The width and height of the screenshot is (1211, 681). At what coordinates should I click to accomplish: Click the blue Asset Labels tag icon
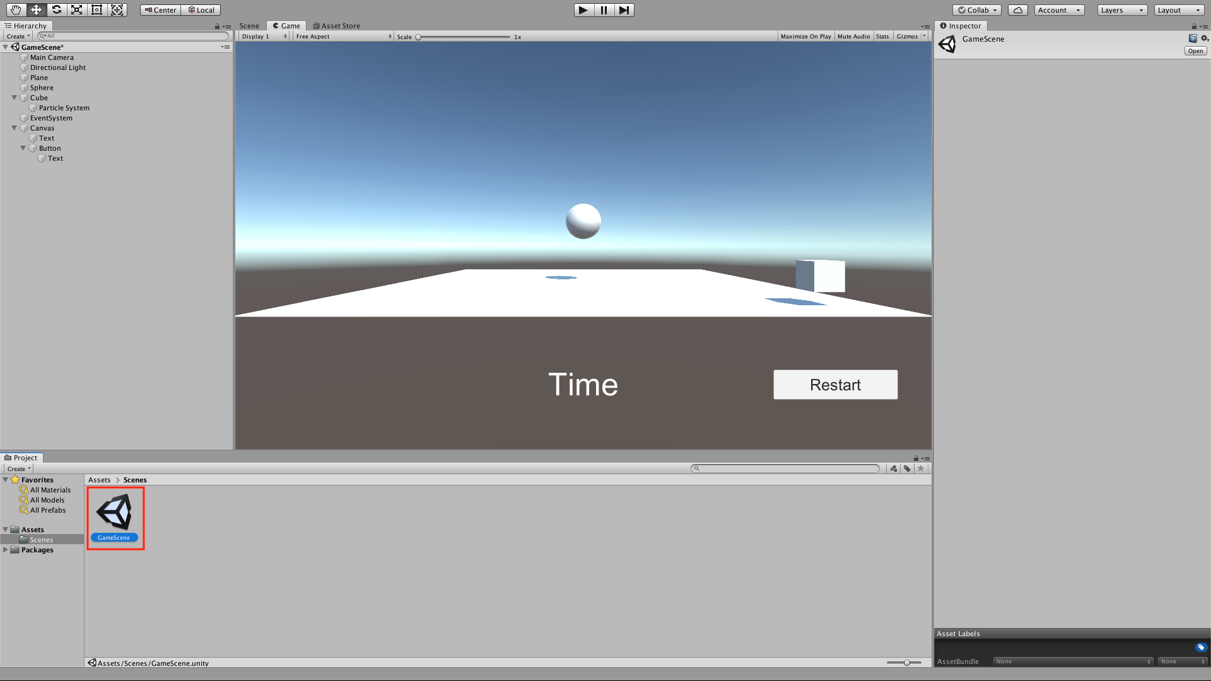[1200, 647]
